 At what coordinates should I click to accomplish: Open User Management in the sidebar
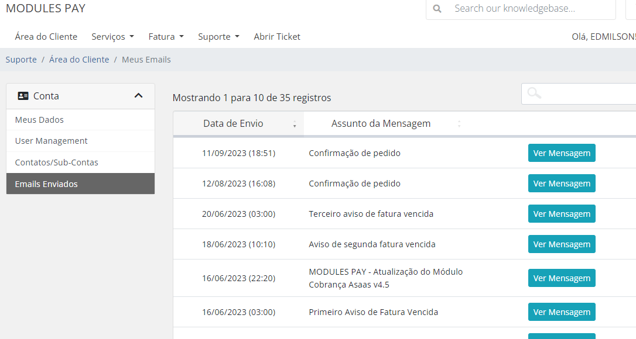coord(51,141)
